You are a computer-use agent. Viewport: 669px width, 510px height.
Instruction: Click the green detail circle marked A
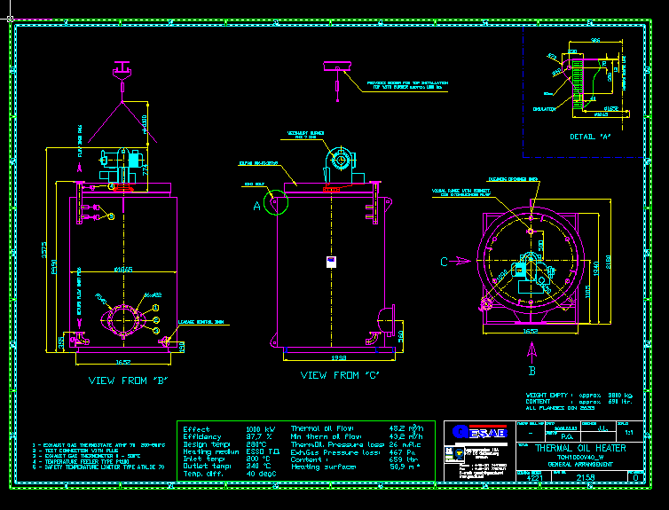[276, 202]
